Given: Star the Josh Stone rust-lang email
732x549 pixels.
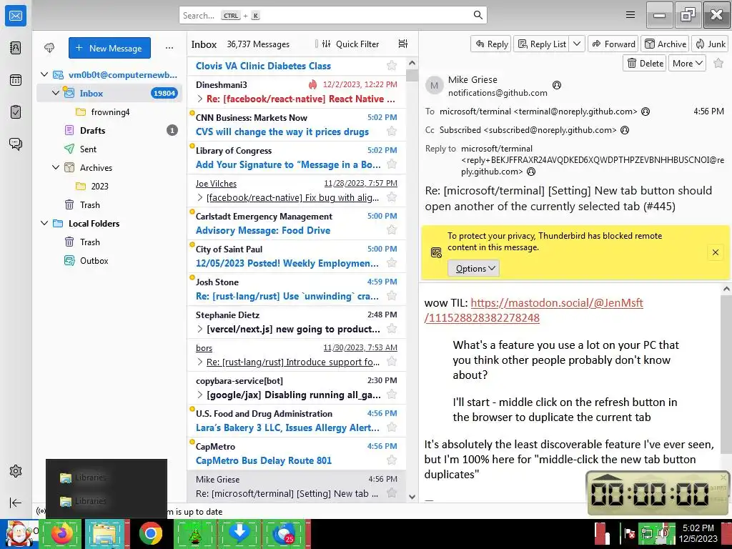Looking at the screenshot, I should 392,295.
